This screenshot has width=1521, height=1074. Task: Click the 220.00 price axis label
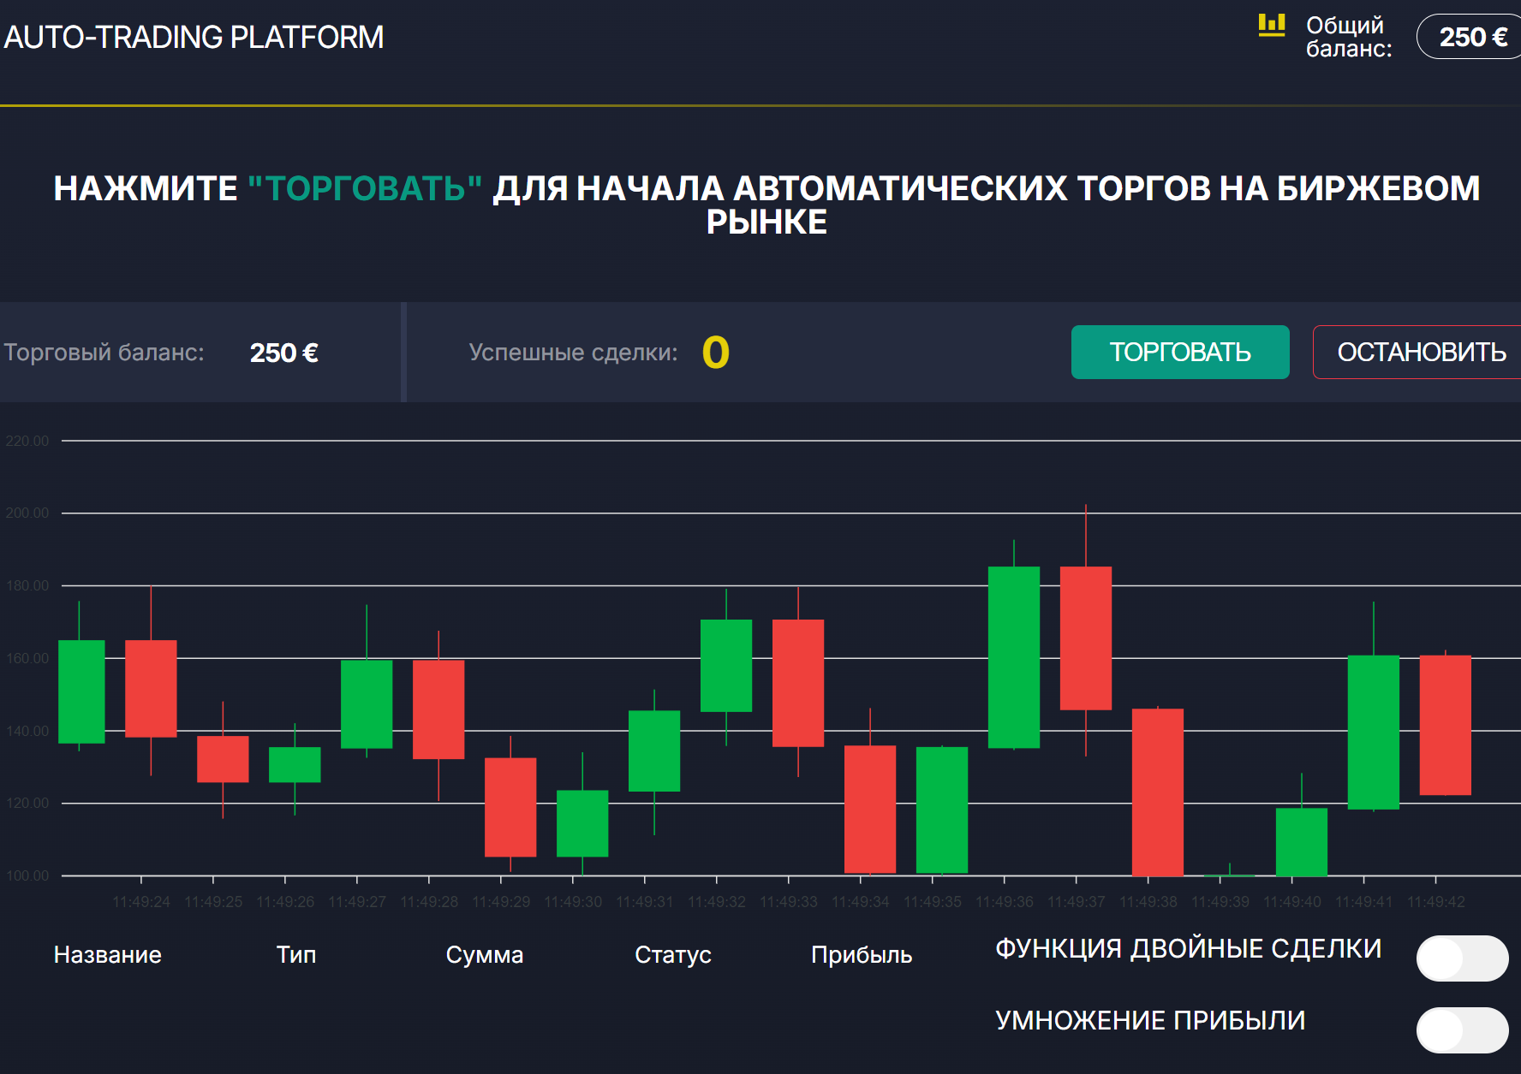27,441
